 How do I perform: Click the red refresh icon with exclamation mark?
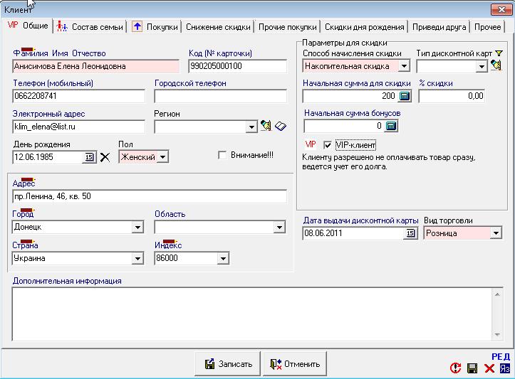pyautogui.click(x=455, y=368)
